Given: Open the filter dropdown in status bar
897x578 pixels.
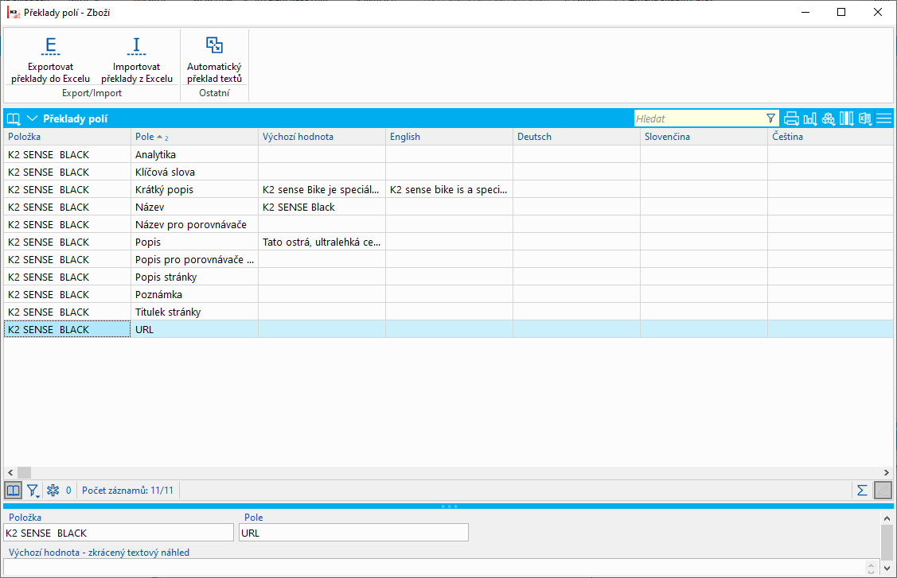Looking at the screenshot, I should click(x=33, y=491).
